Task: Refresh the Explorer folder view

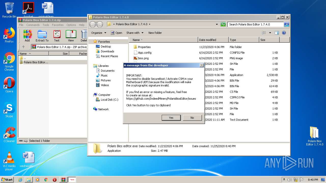Action: coord(223,24)
